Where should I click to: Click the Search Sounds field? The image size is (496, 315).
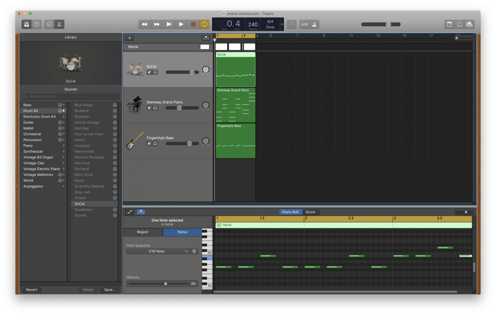[x=71, y=97]
